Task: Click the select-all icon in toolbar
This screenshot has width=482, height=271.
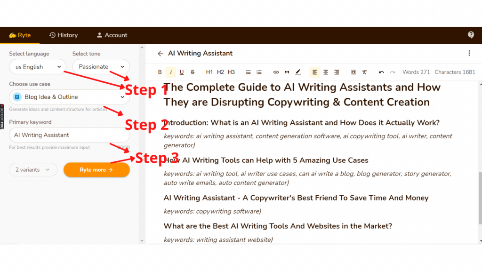Action: (353, 72)
